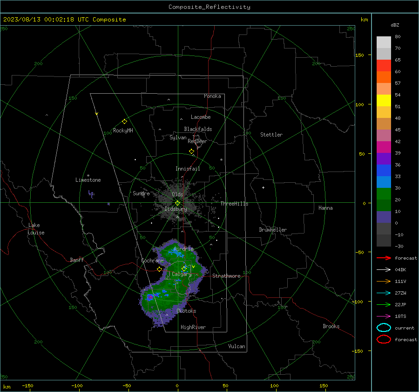Click the Airdrie city label
The image size is (419, 392).
pyautogui.click(x=183, y=249)
